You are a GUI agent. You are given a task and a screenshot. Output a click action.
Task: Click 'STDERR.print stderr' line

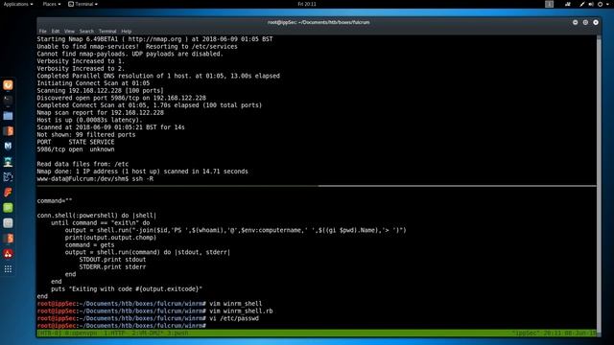[x=112, y=266]
